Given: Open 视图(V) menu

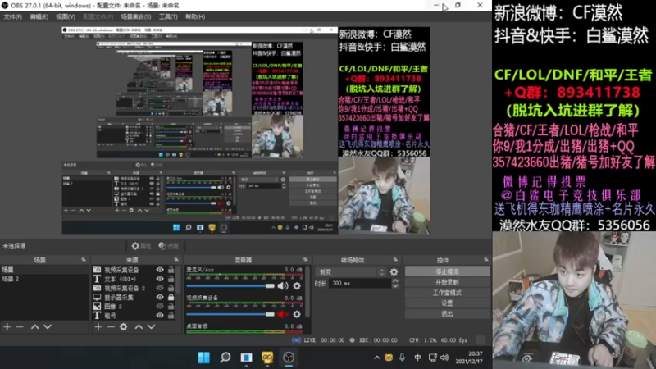Looking at the screenshot, I should [x=66, y=16].
